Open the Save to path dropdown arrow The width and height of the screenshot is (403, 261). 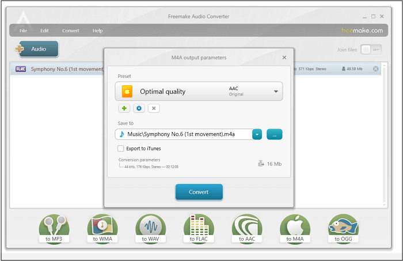click(257, 134)
